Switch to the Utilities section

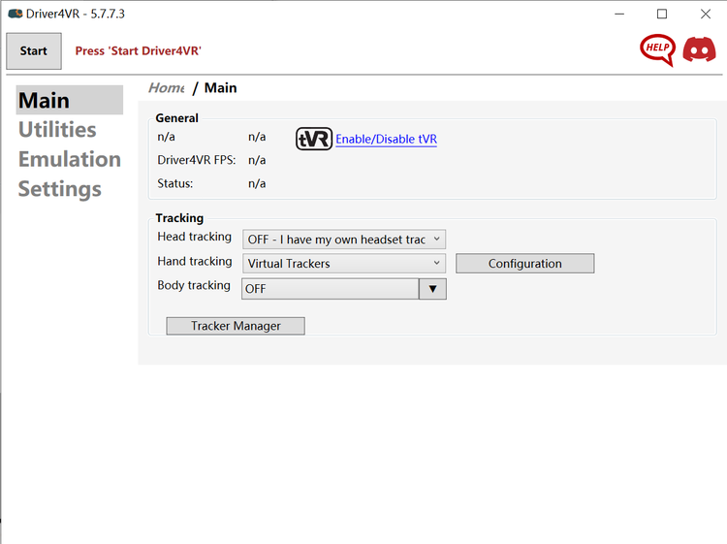[57, 129]
